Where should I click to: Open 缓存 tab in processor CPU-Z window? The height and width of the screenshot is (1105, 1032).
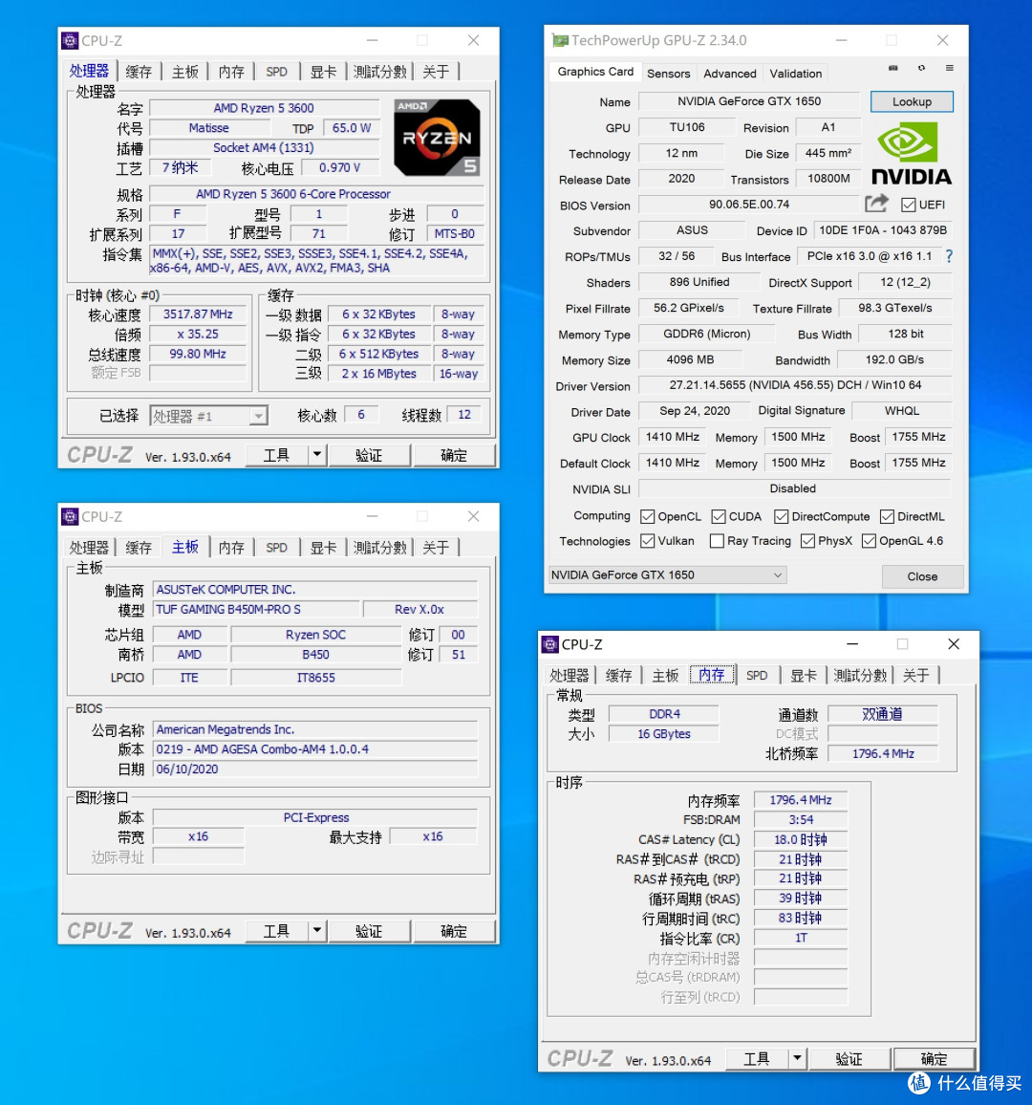click(139, 71)
